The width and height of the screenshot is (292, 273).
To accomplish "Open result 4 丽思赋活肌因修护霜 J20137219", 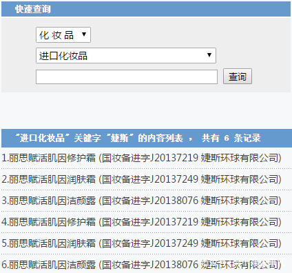I will [x=141, y=222].
